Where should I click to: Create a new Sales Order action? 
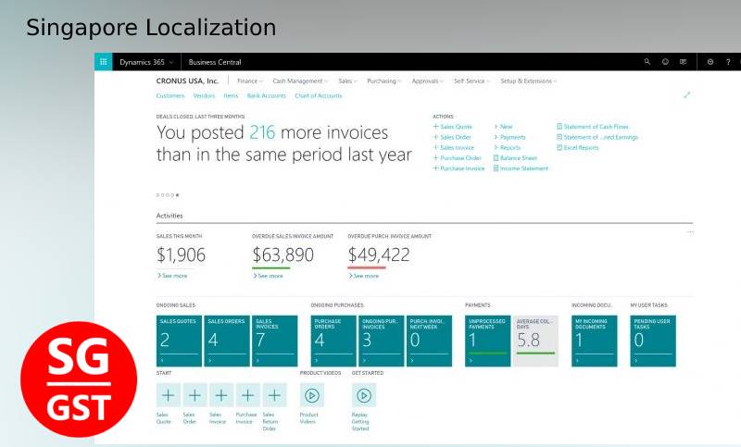point(452,137)
